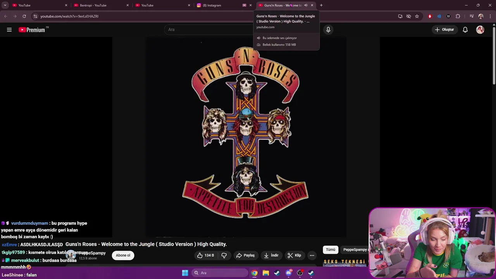Image resolution: width=496 pixels, height=279 pixels.
Task: Select the Tümü filter chip
Action: coord(331,250)
